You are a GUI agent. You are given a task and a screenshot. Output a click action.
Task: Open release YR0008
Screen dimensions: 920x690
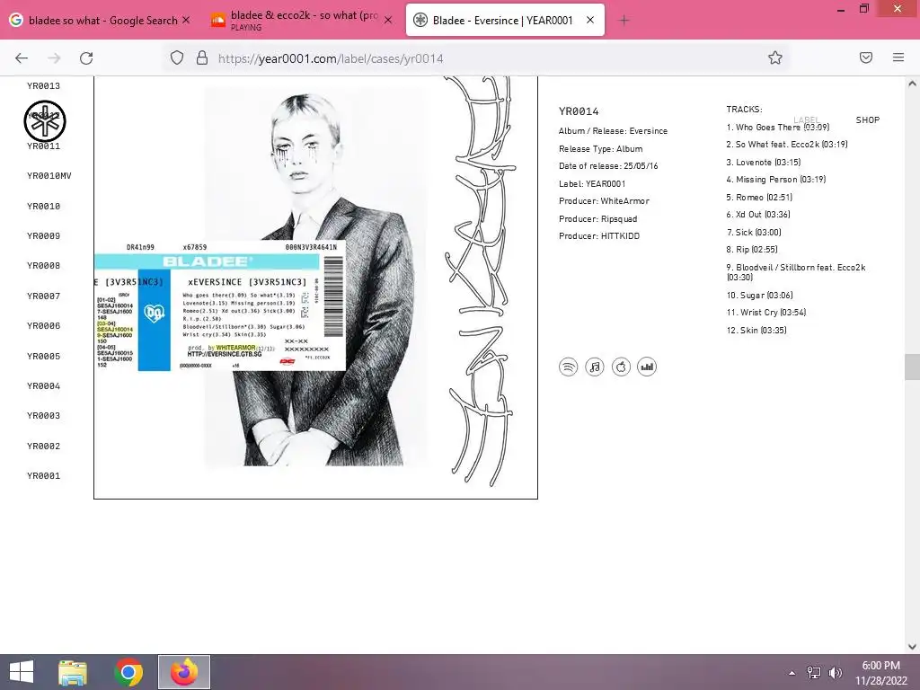43,266
